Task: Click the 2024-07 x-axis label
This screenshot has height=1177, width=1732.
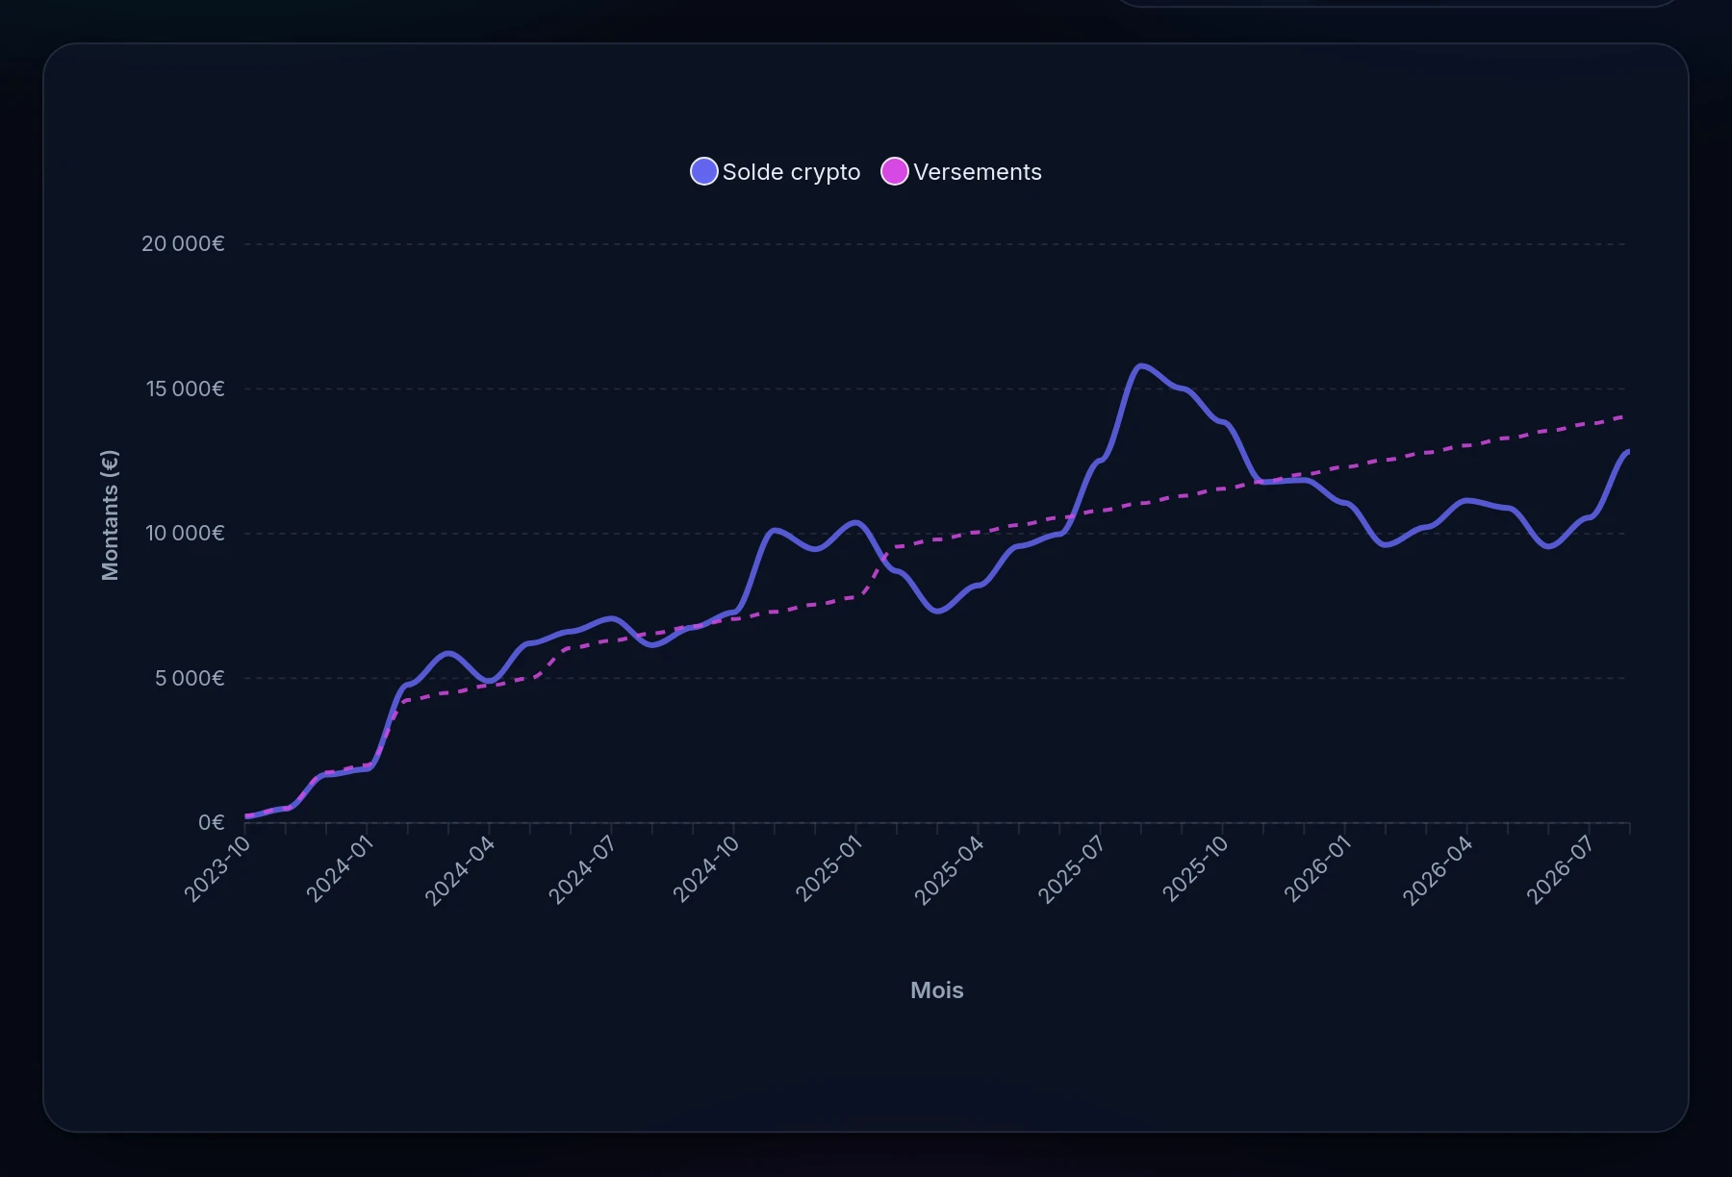Action: coord(583,869)
